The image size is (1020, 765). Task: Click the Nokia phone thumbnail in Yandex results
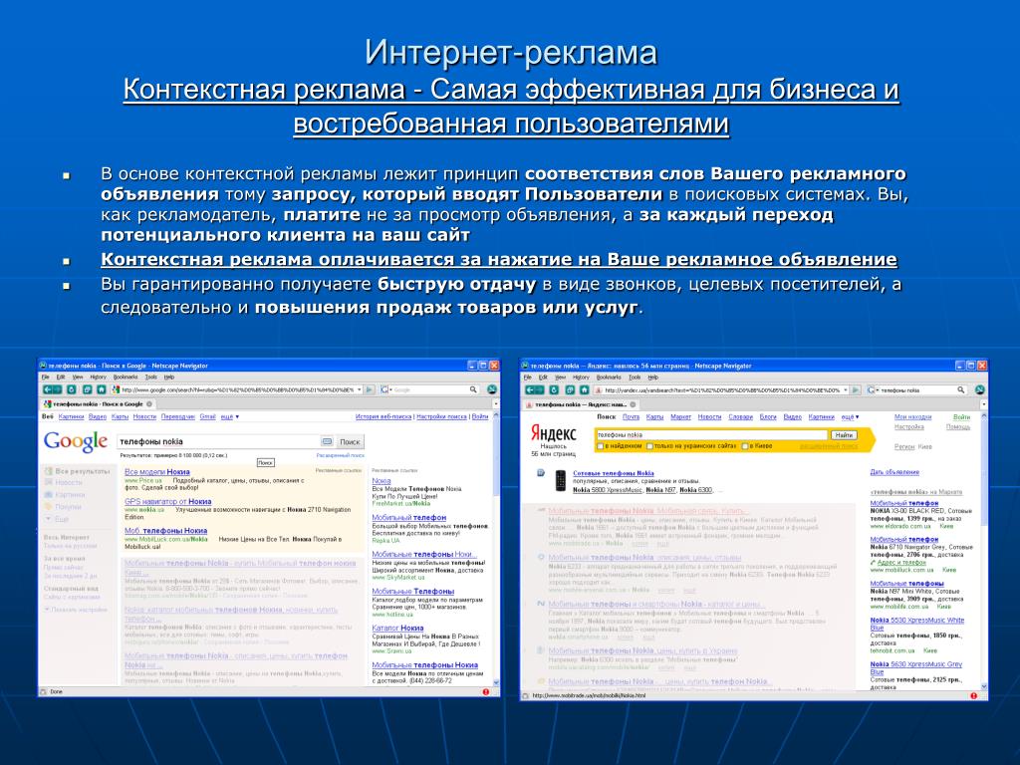coord(560,481)
